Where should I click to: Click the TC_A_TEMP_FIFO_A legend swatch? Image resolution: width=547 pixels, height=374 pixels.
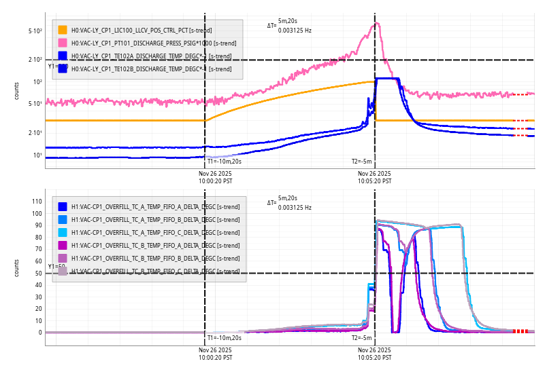click(63, 206)
